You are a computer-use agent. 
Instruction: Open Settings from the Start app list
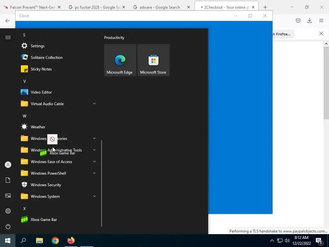59,46
